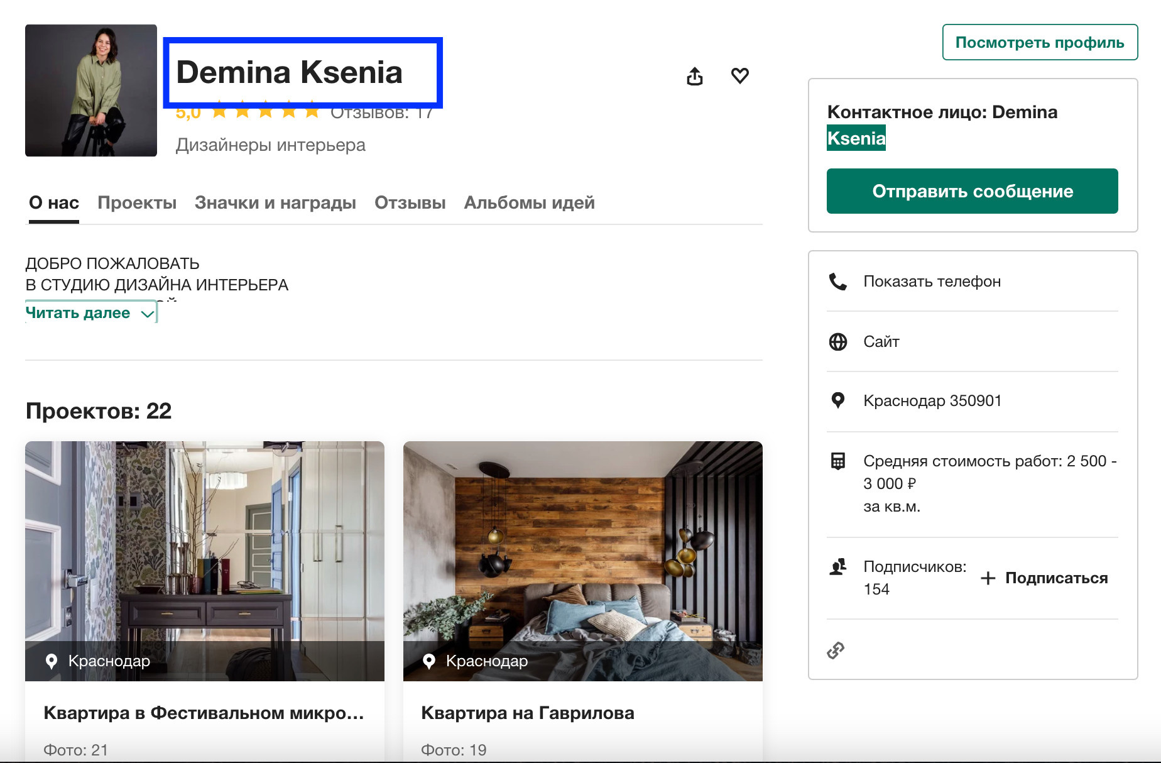Image resolution: width=1161 pixels, height=763 pixels.
Task: Toggle the heart icon to favorite the designer
Action: click(x=740, y=75)
